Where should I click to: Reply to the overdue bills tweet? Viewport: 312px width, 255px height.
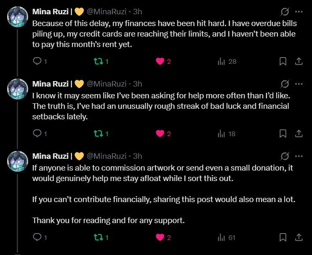(37, 62)
